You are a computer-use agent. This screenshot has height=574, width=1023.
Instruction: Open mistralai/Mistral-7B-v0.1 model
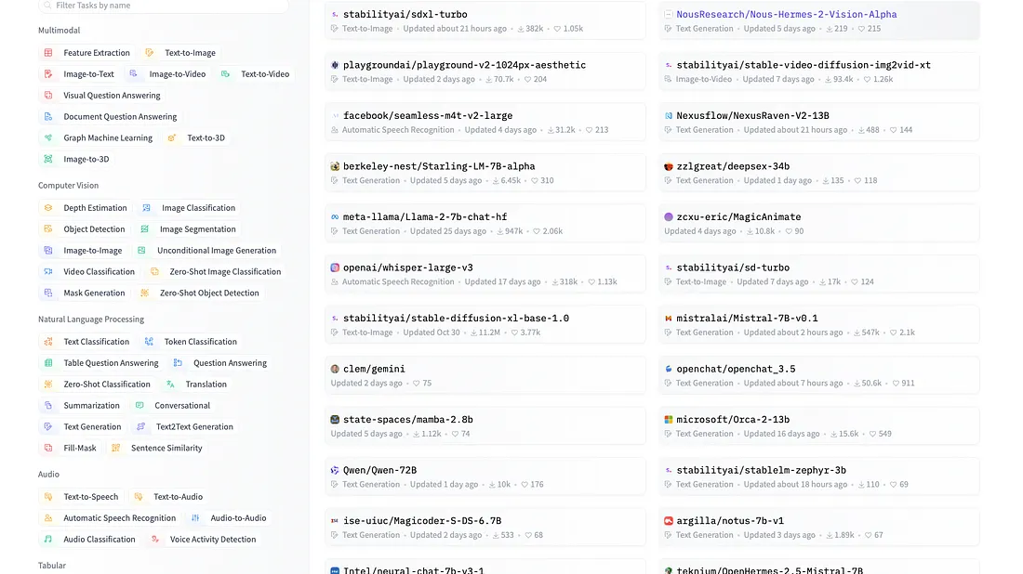(x=818, y=324)
